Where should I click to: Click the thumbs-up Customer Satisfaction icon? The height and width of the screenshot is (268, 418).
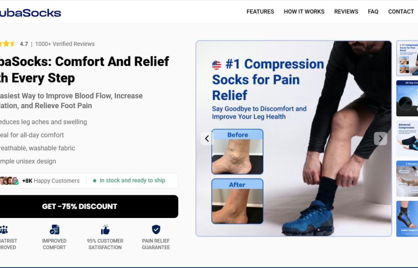pos(105,229)
